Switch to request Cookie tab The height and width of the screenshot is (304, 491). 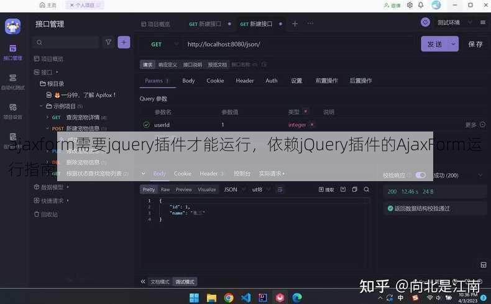point(215,81)
